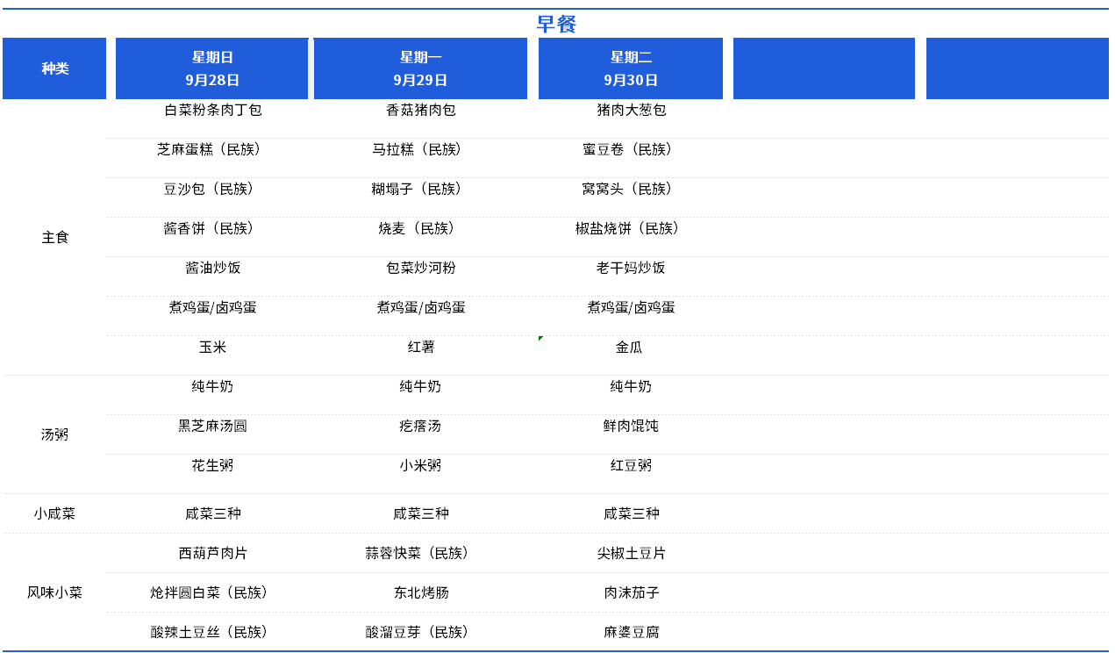
Task: Click the 小咸菜 category label
Action: [54, 513]
